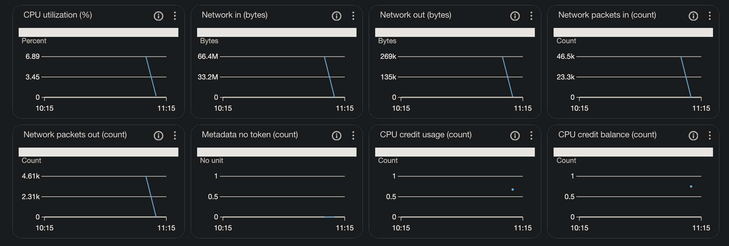
Task: Click CPU credit balance info icon
Action: tap(693, 136)
